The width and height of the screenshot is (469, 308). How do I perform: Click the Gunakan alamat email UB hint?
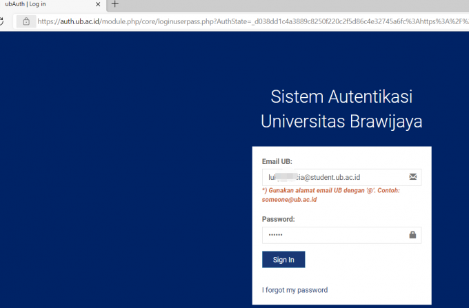click(331, 195)
